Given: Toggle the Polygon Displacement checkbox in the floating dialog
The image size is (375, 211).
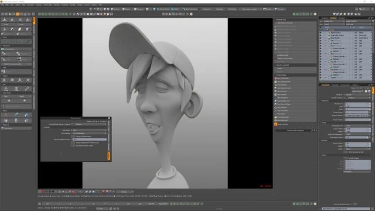Looking at the screenshot, I should (73, 137).
